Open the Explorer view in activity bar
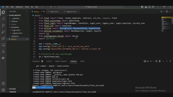The height and width of the screenshot is (97, 173). tap(3, 12)
